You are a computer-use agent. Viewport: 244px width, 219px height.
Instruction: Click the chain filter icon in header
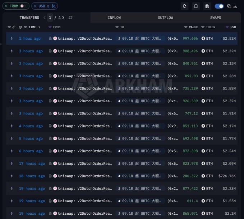click(9, 27)
